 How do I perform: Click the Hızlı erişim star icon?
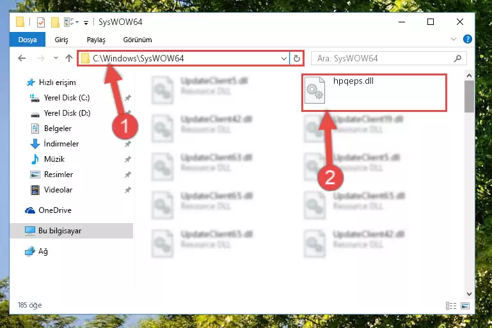[x=31, y=82]
